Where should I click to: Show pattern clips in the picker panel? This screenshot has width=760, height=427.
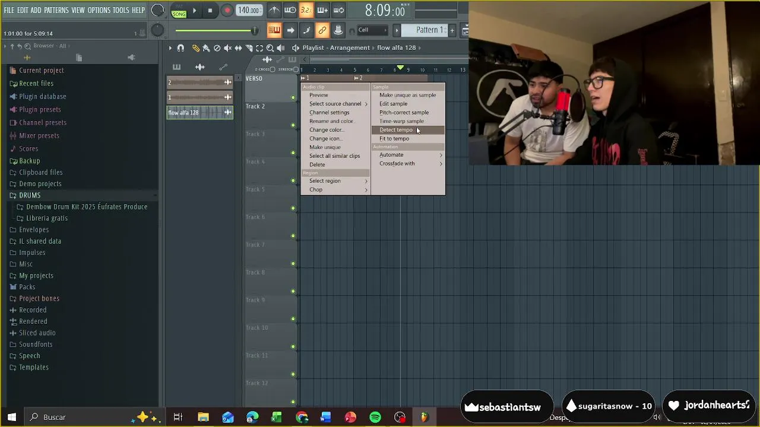coord(176,67)
